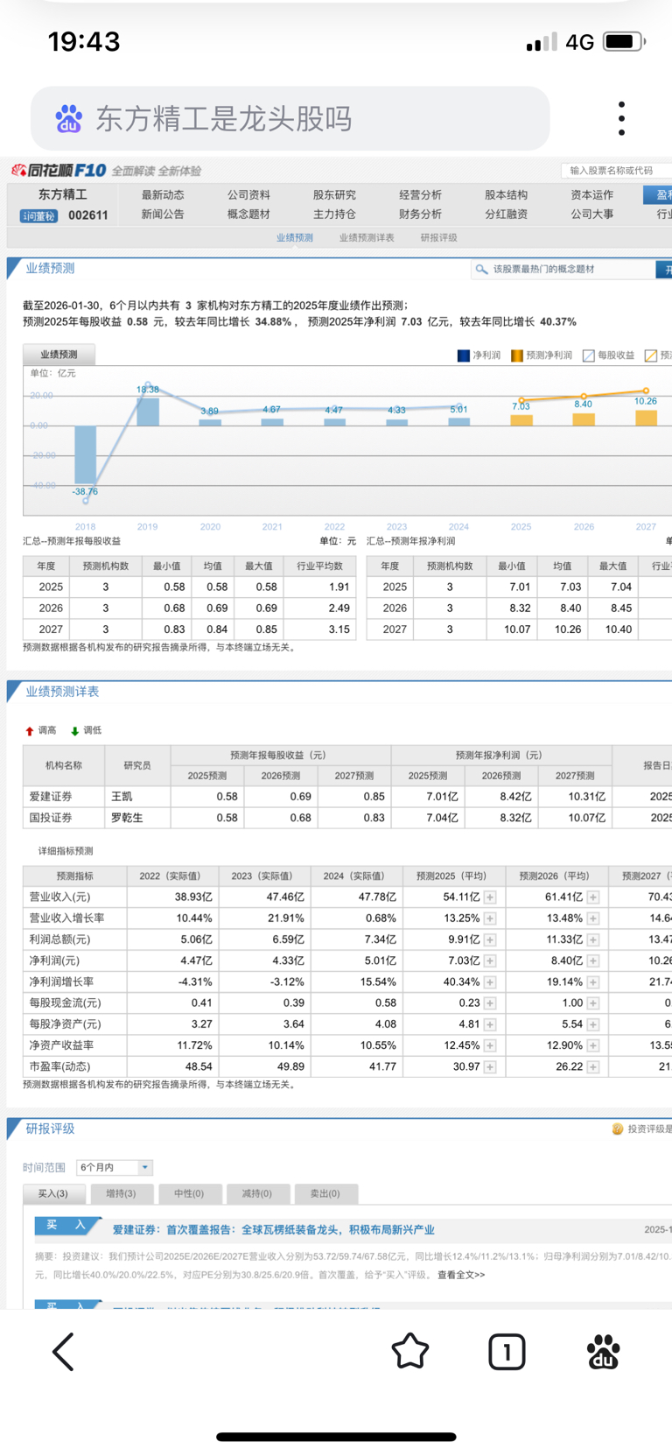
Task: Expand 净资产收益率 预测2025 plus icon
Action: 490,1045
